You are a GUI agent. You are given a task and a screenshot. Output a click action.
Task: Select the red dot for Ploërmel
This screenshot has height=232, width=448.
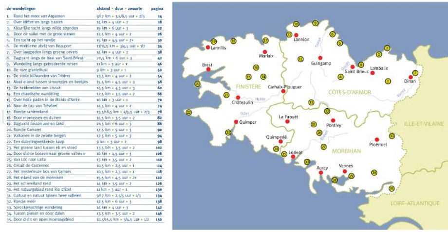(376, 139)
